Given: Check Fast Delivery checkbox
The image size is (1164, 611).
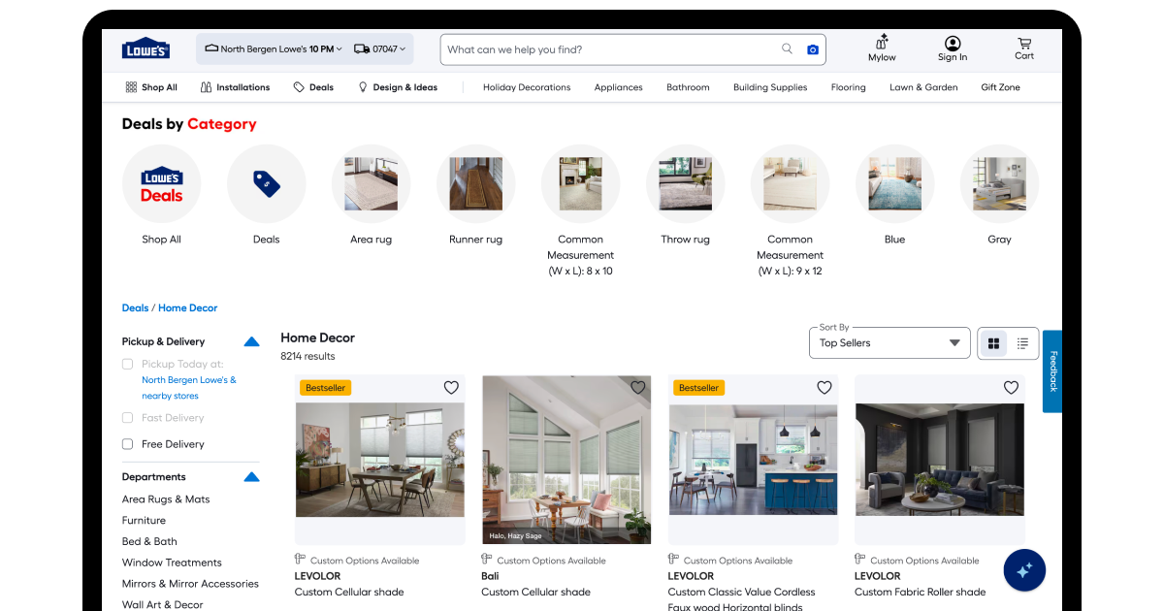Looking at the screenshot, I should pyautogui.click(x=127, y=418).
